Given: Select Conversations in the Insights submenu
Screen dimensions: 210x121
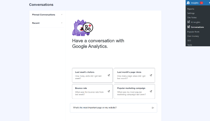Looking at the screenshot, I should [x=197, y=27].
